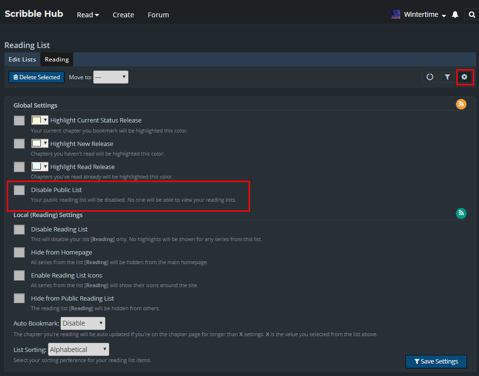479x376 pixels.
Task: Click the refresh circle icon
Action: [x=430, y=77]
